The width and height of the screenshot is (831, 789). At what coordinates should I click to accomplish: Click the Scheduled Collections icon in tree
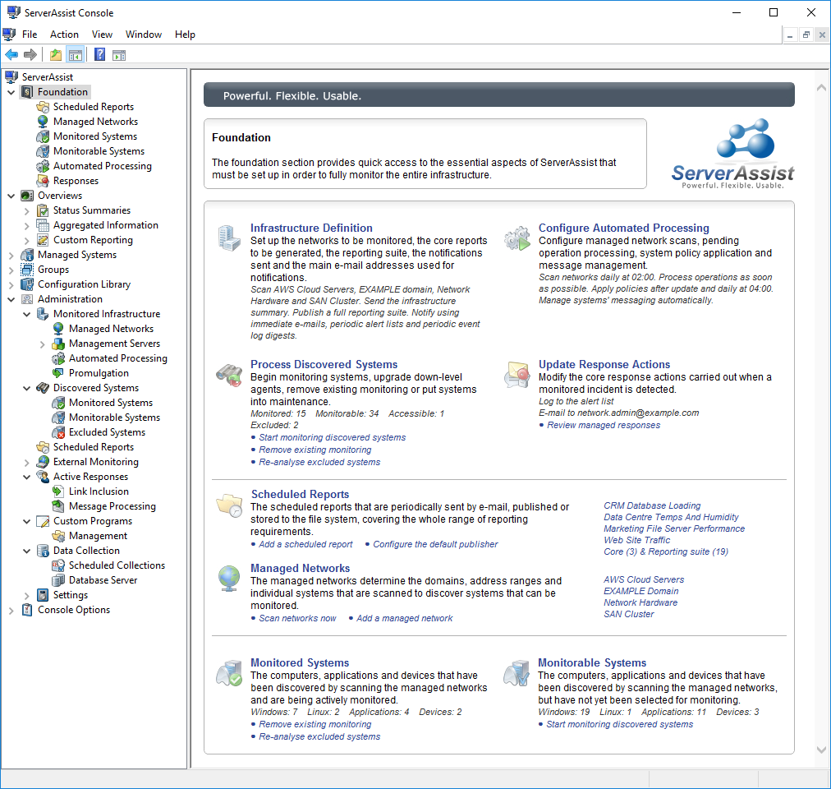pyautogui.click(x=58, y=565)
